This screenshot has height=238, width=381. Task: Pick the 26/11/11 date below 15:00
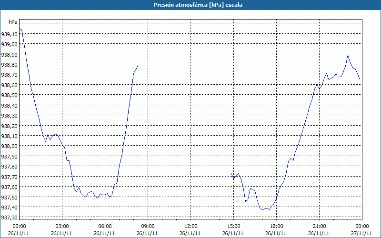tap(233, 233)
